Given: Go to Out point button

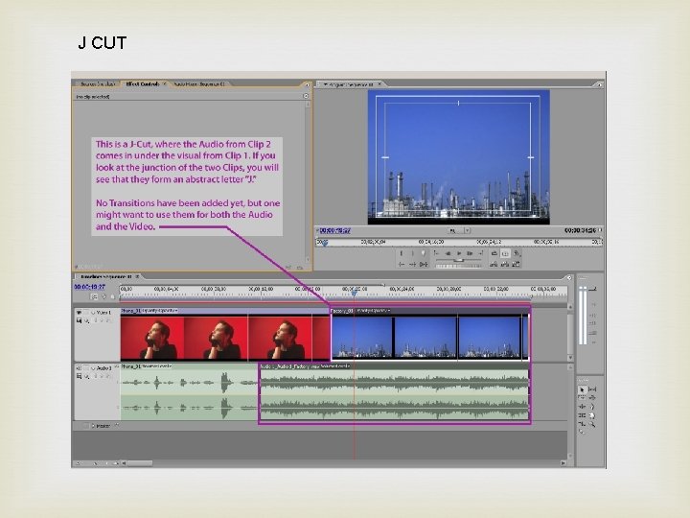Looking at the screenshot, I should tap(412, 265).
